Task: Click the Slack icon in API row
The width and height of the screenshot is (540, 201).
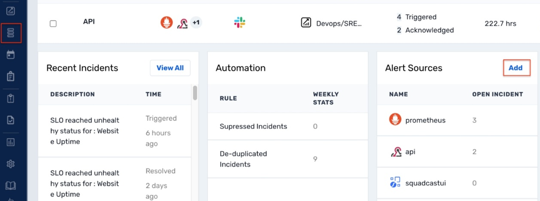Action: click(240, 23)
